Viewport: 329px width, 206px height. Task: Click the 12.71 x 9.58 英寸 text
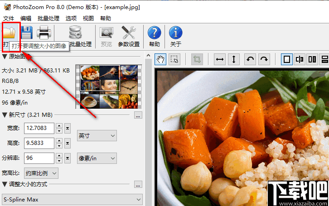[24, 92]
